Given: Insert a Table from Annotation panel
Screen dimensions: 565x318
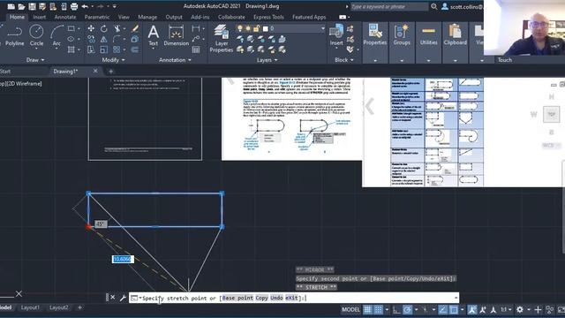Looking at the screenshot, I should pos(196,49).
